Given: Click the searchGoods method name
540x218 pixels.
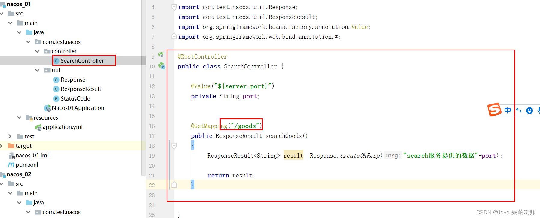Looking at the screenshot, I should point(284,136).
